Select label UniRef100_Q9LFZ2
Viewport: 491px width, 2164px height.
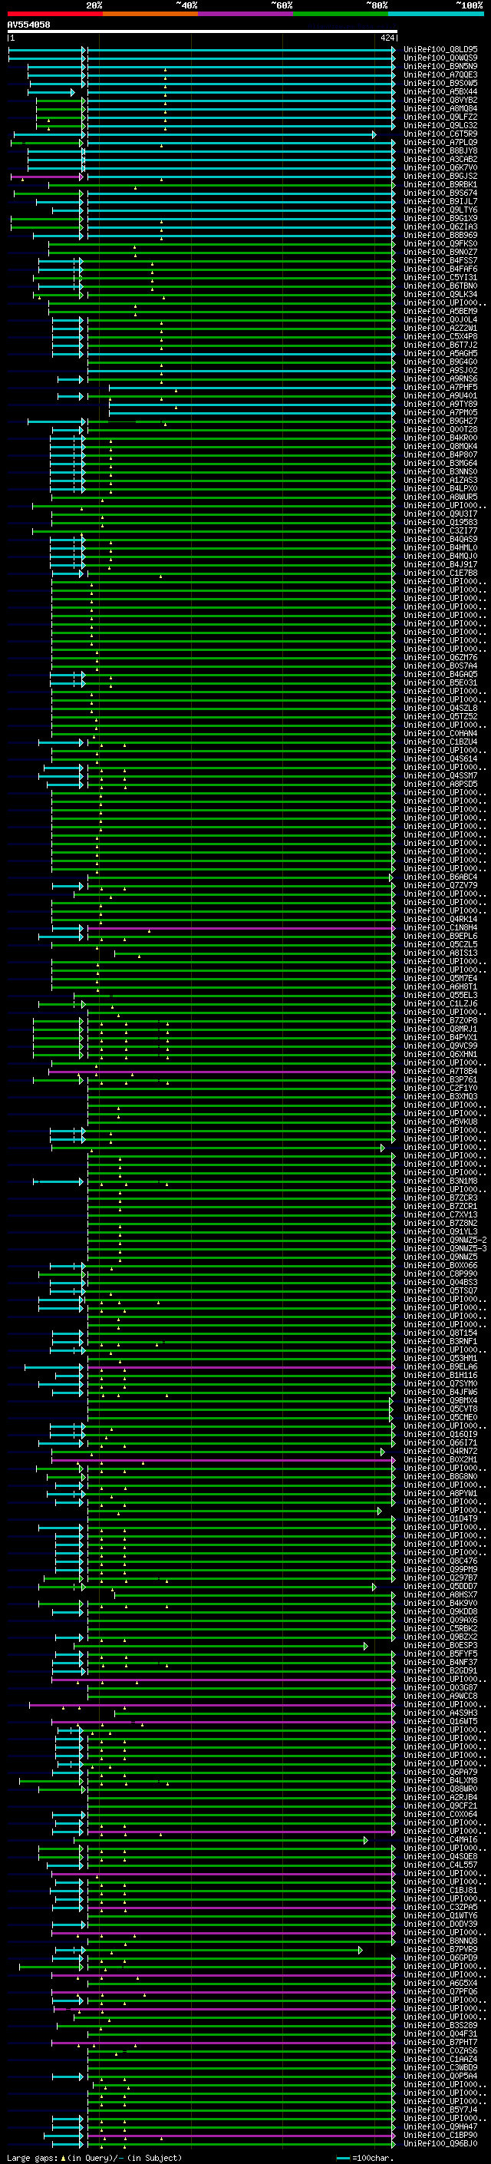440,117
